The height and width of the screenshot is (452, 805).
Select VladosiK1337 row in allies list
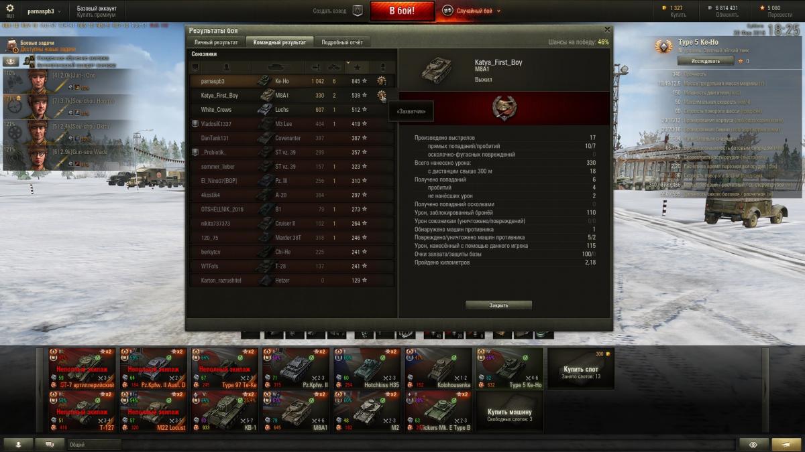[292, 124]
